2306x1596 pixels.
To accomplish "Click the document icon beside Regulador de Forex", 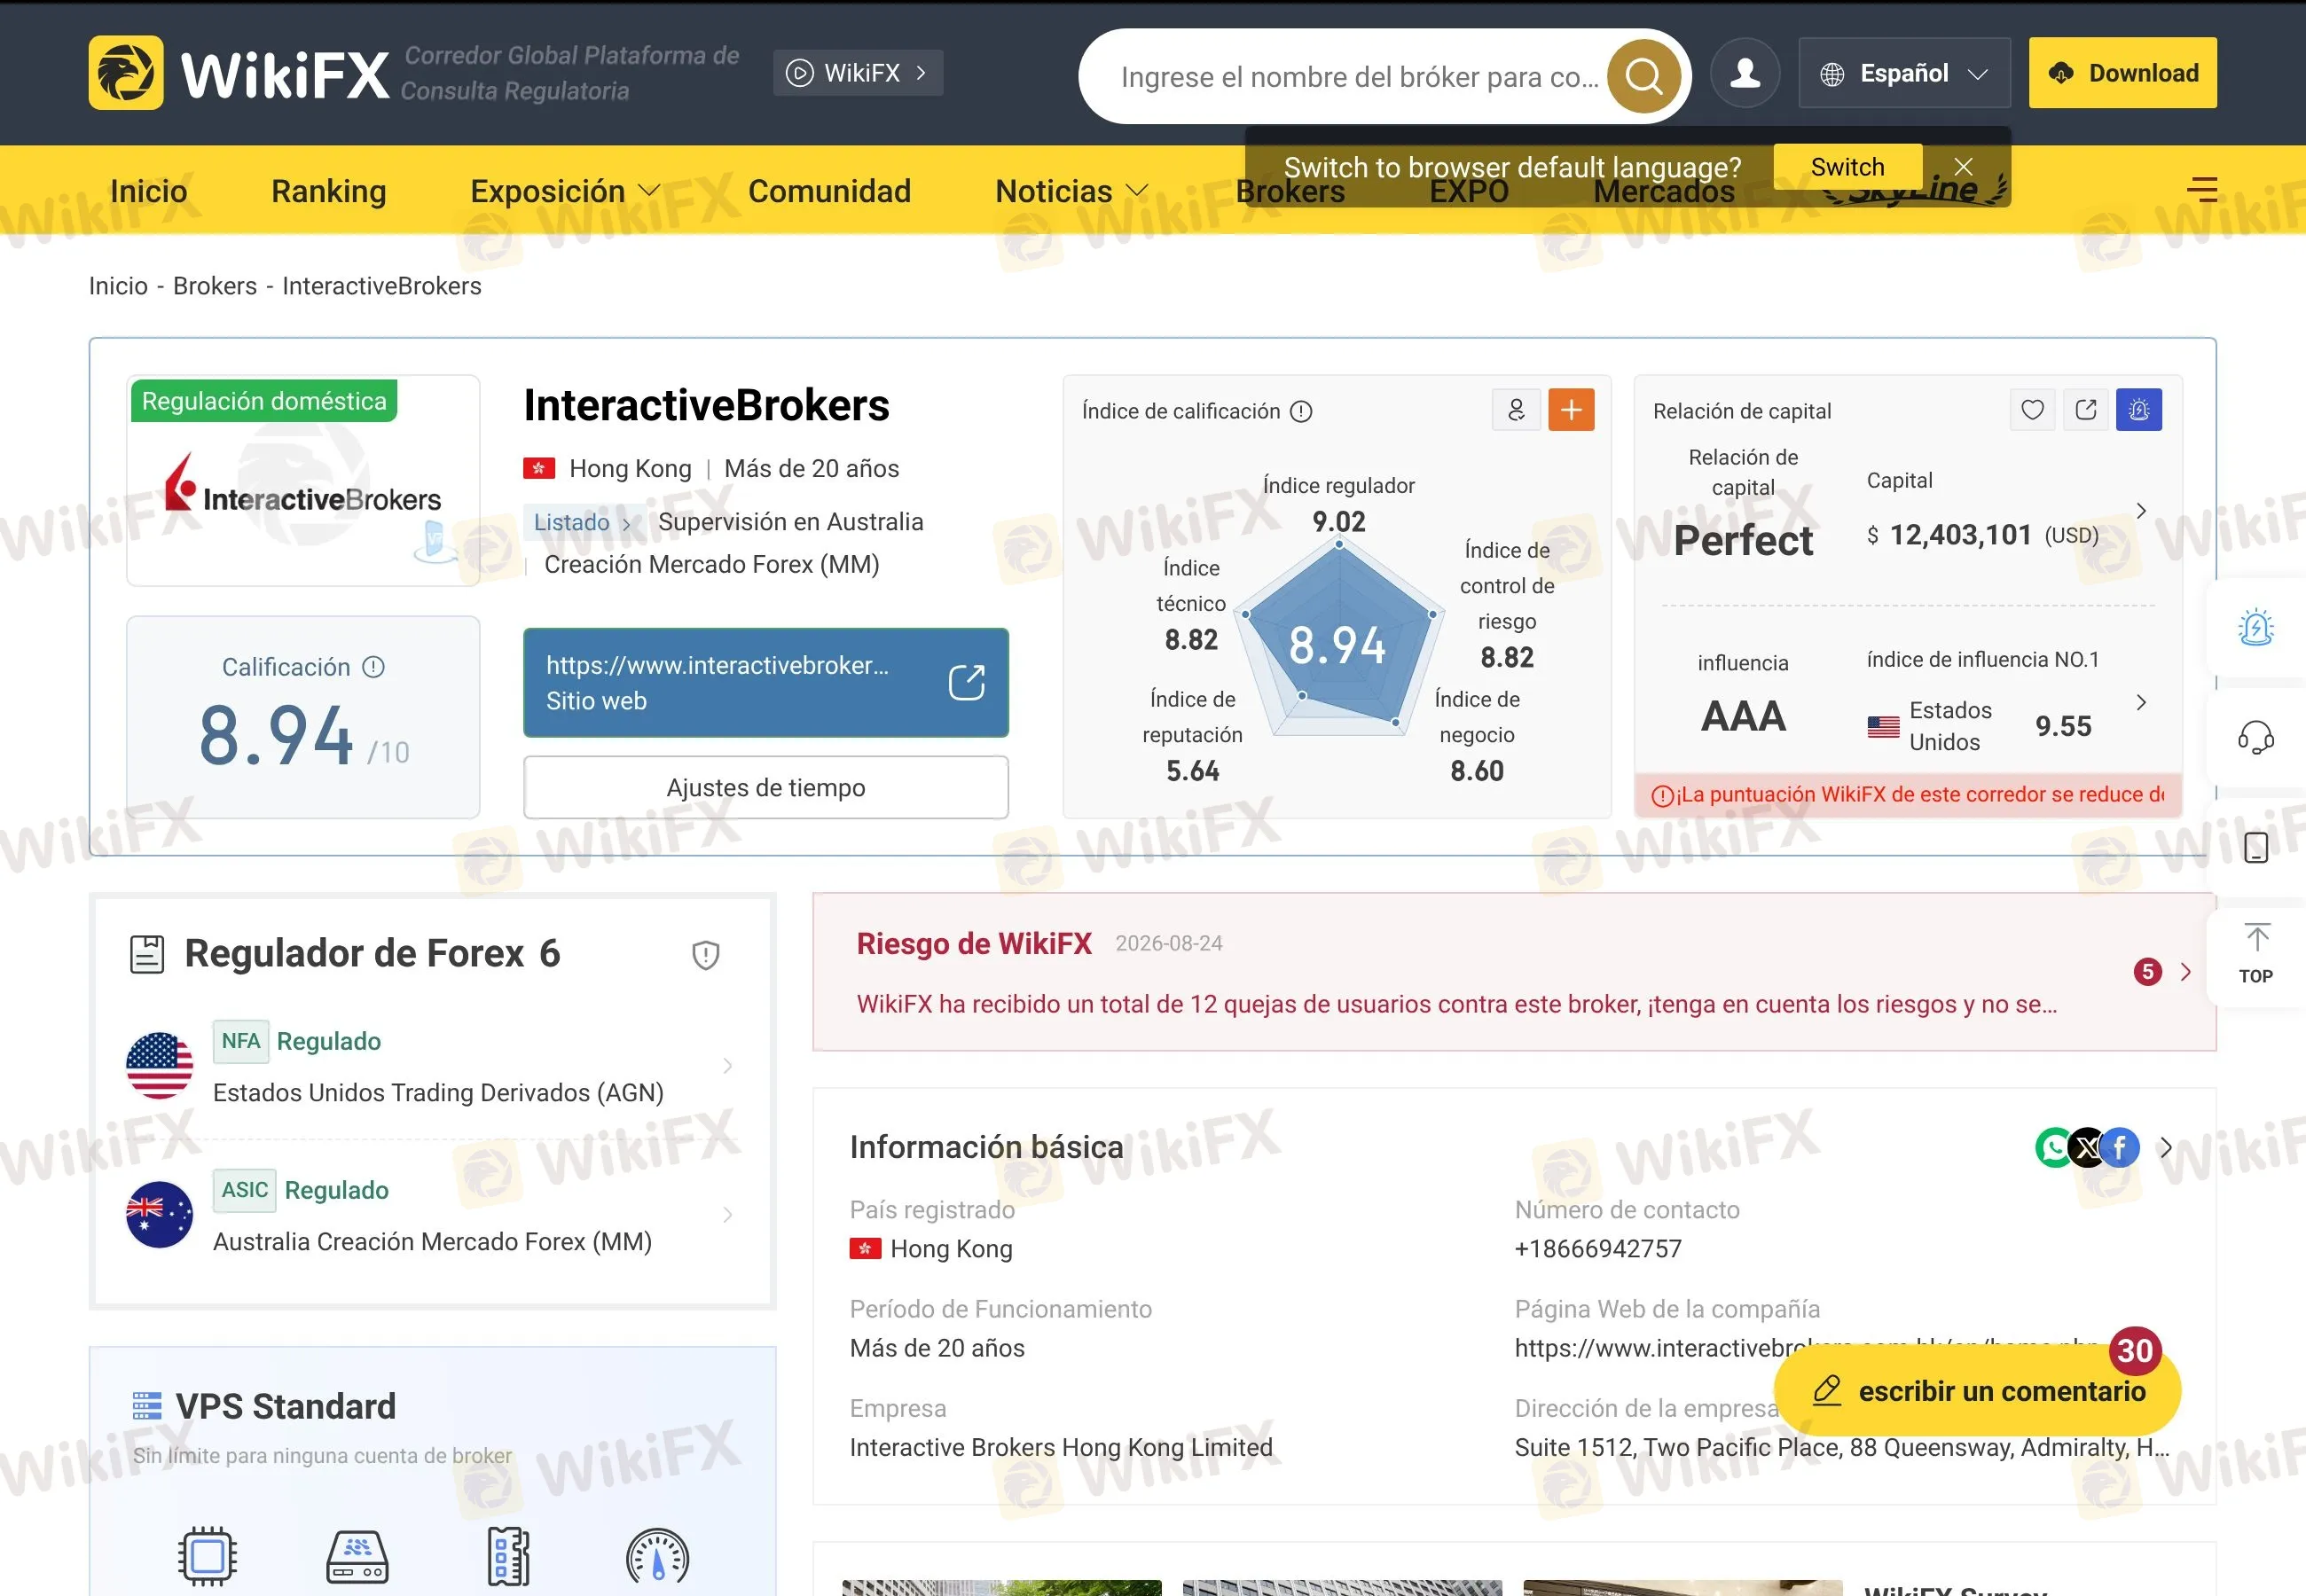I will (x=147, y=954).
